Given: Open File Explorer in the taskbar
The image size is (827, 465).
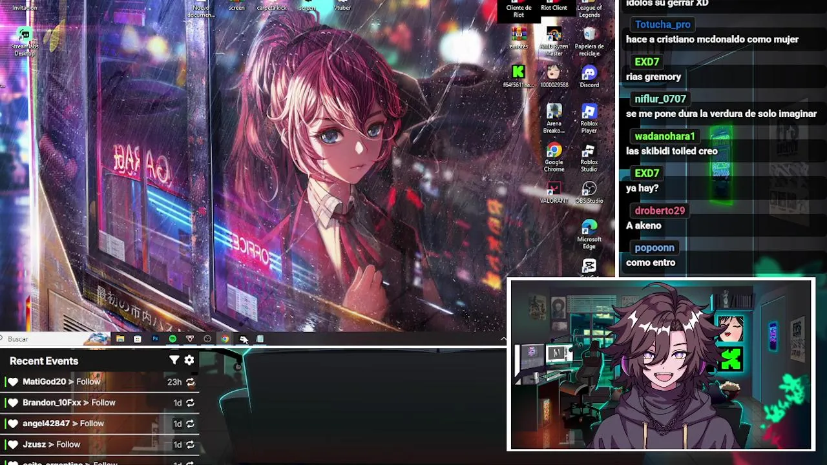Looking at the screenshot, I should tap(120, 338).
